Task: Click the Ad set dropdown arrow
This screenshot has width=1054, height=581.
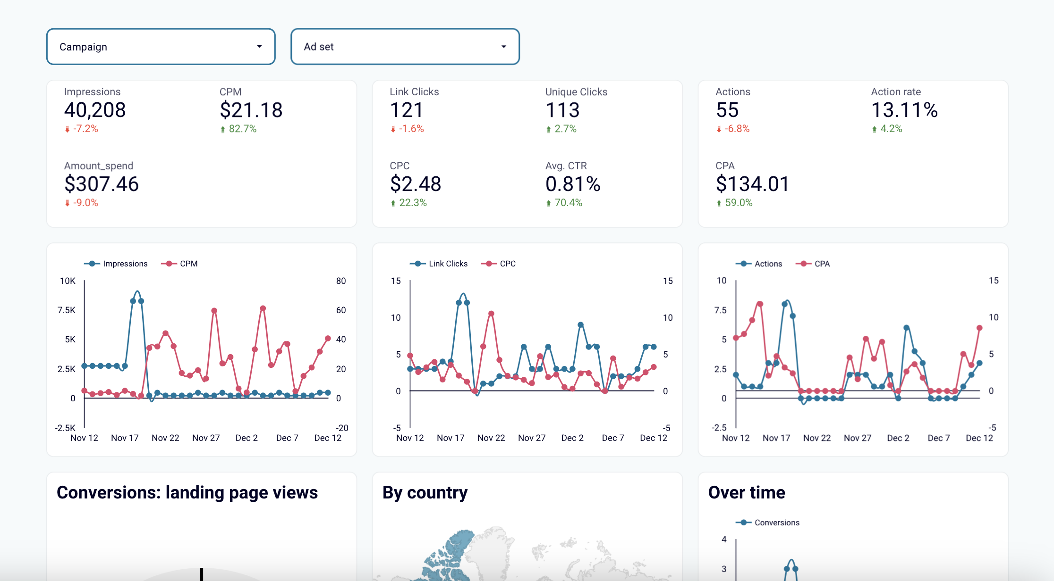Action: coord(504,46)
